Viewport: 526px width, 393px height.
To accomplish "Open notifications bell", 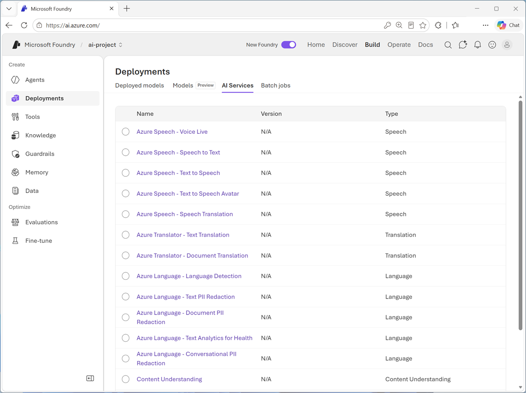I will 478,45.
